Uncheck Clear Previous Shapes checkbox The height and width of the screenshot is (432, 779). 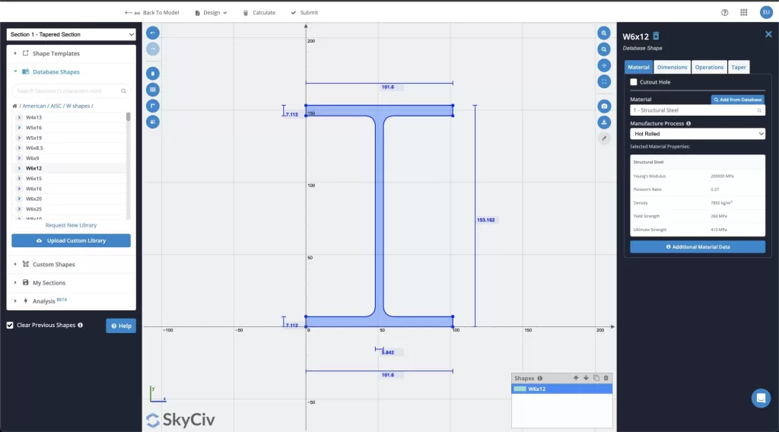tap(10, 326)
